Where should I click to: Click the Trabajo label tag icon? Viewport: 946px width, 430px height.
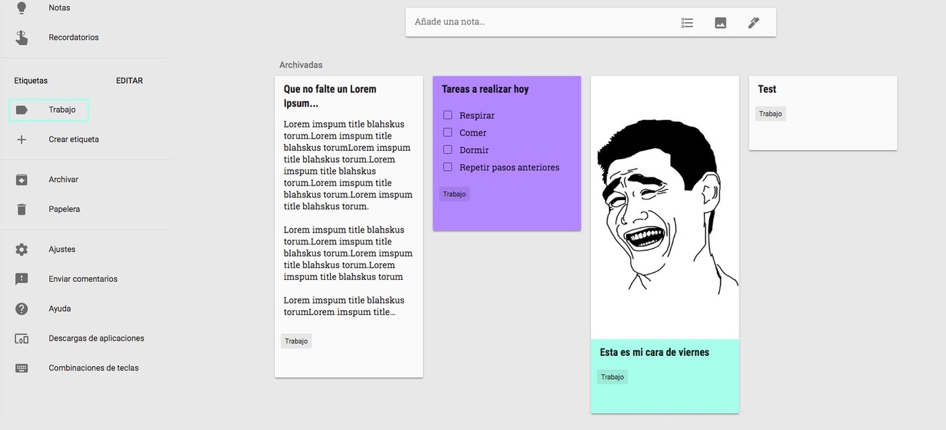21,110
